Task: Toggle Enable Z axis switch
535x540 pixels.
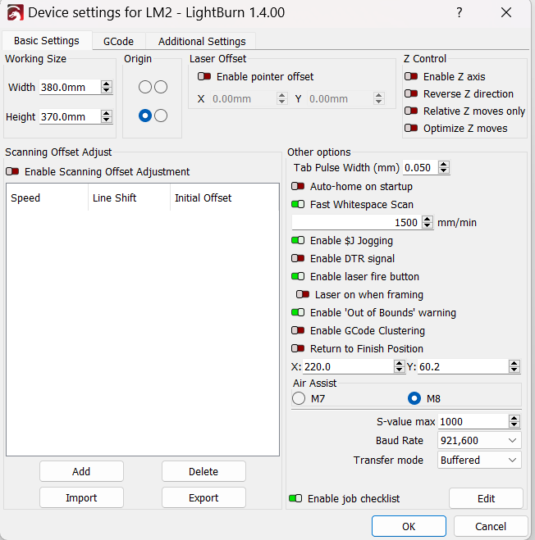Action: pos(411,76)
